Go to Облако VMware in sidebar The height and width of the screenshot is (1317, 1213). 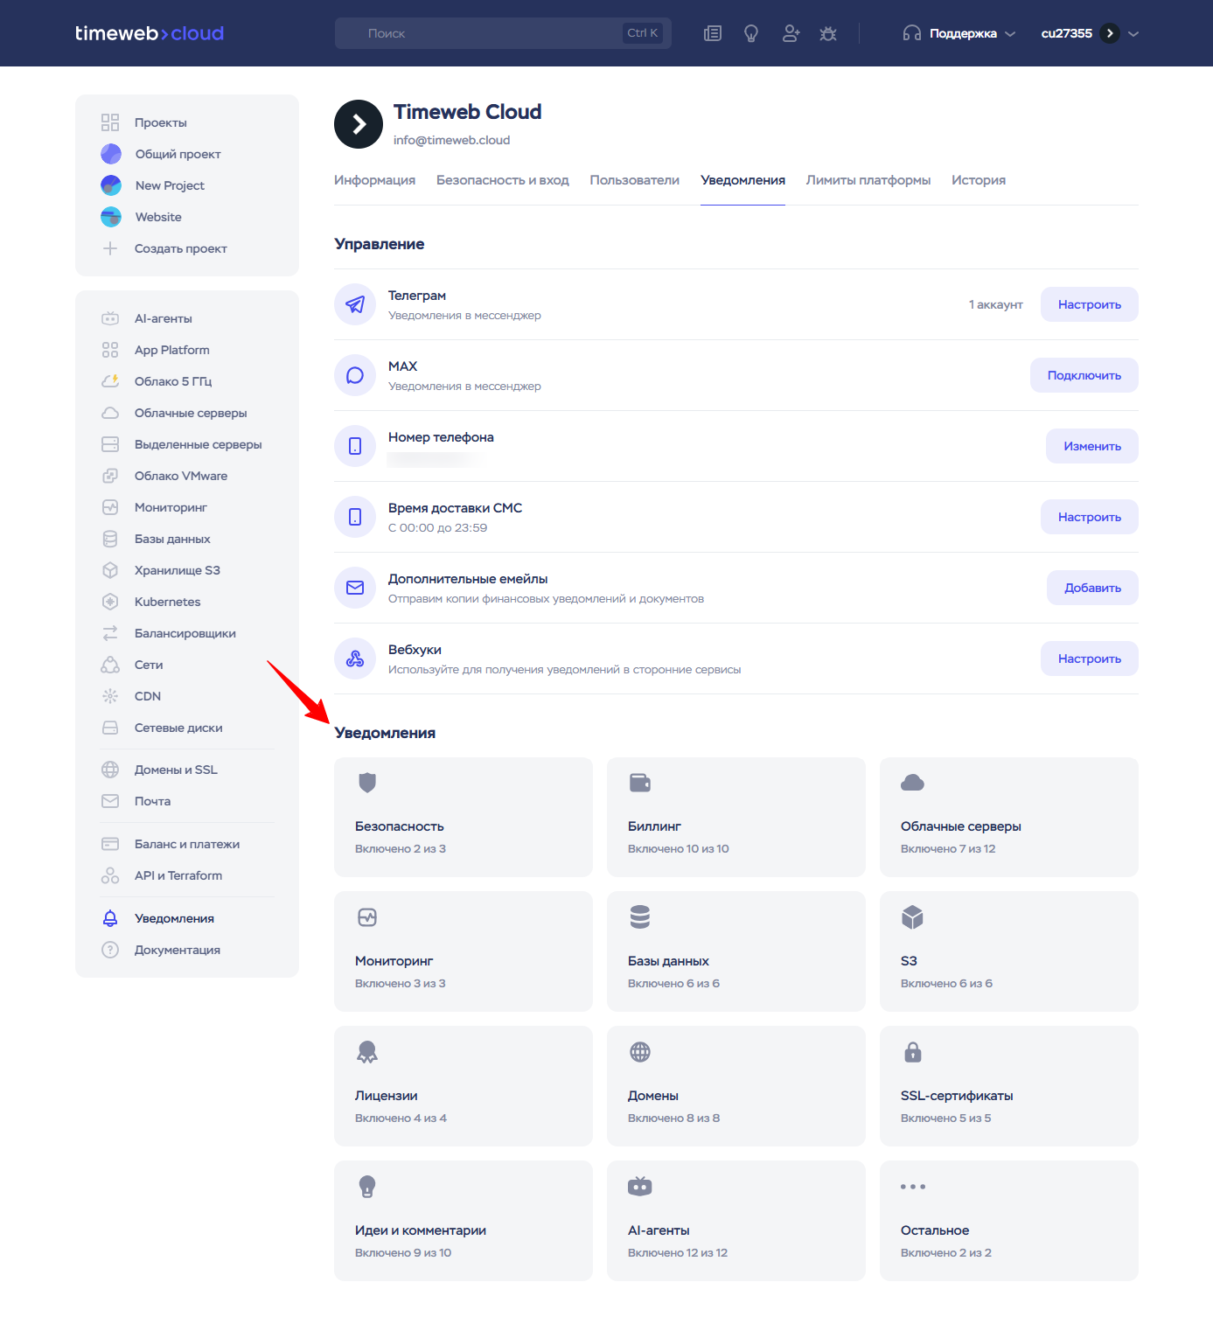[181, 476]
